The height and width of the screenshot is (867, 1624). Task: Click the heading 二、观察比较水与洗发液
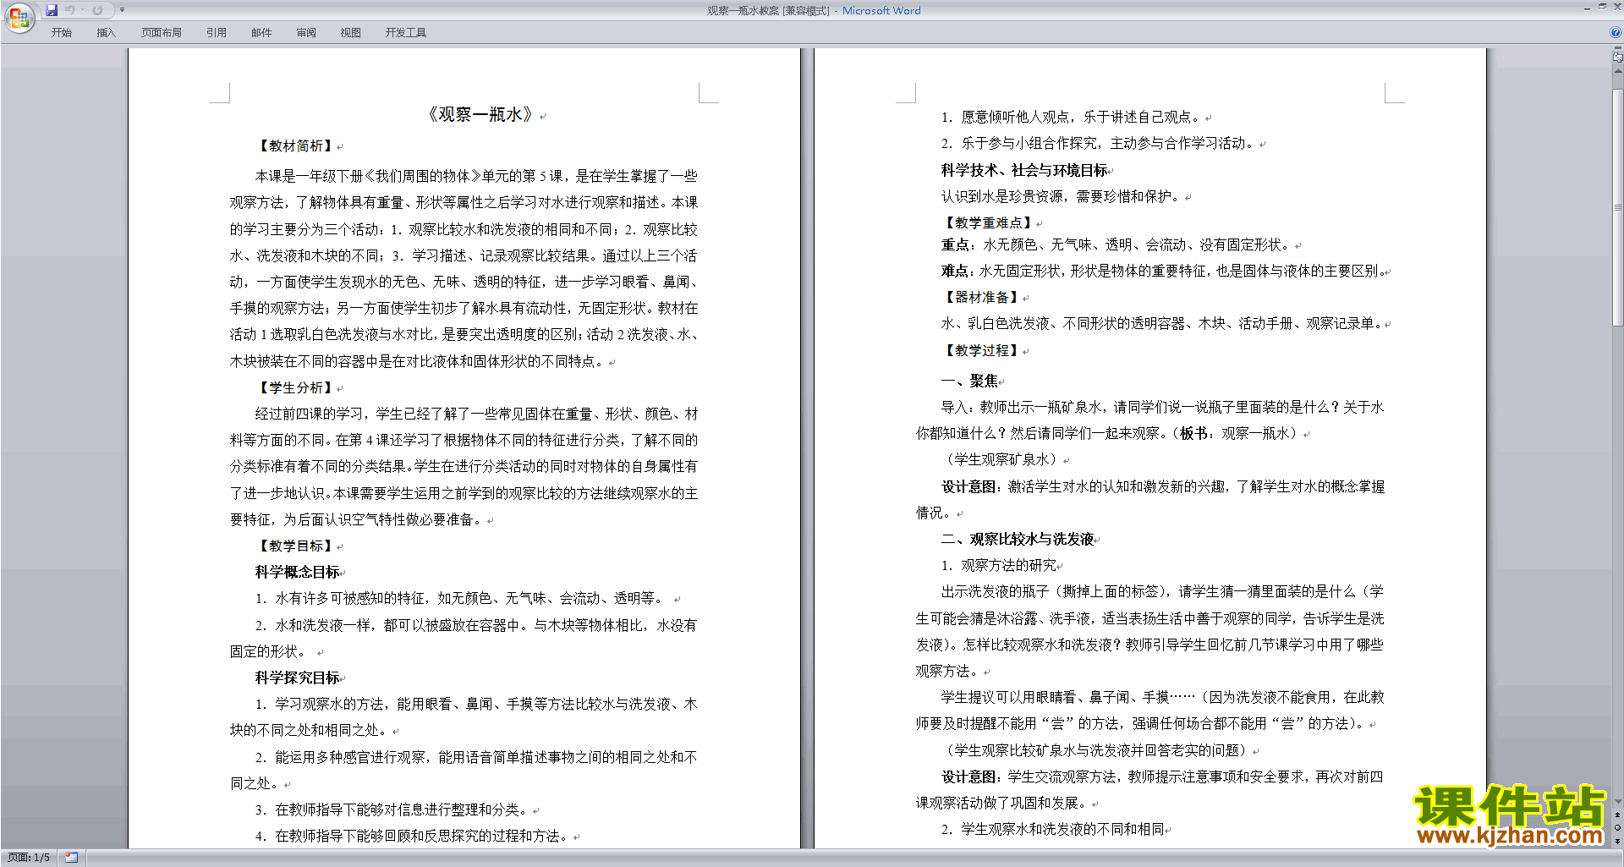(x=1018, y=539)
